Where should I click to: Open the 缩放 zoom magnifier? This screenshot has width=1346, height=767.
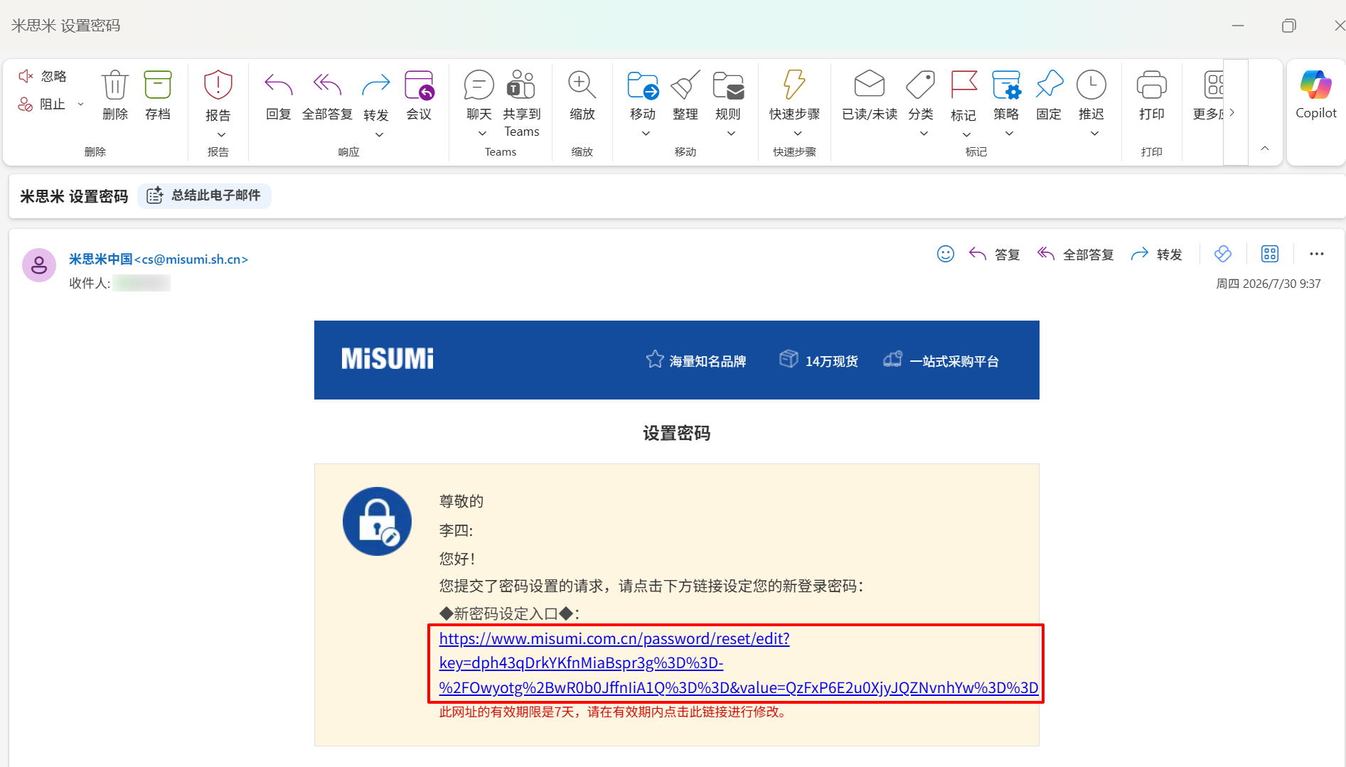coord(582,85)
